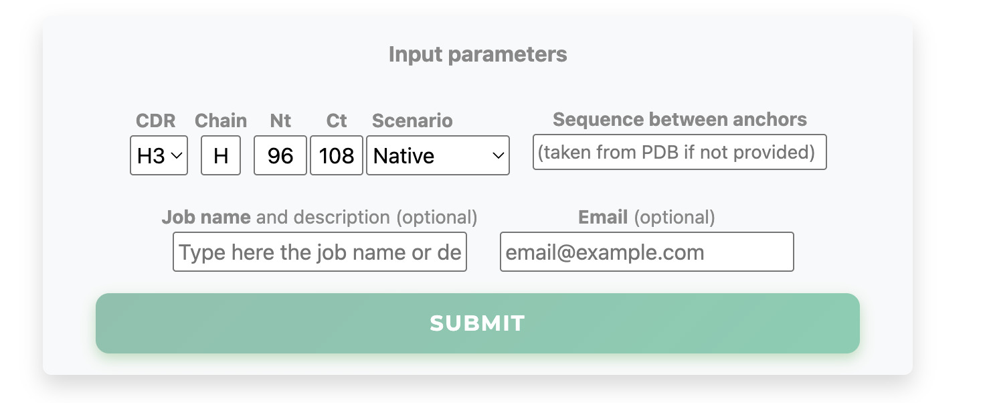Viewport: 985px width, 403px height.
Task: Click the 'Email (optional)' label
Action: point(646,218)
